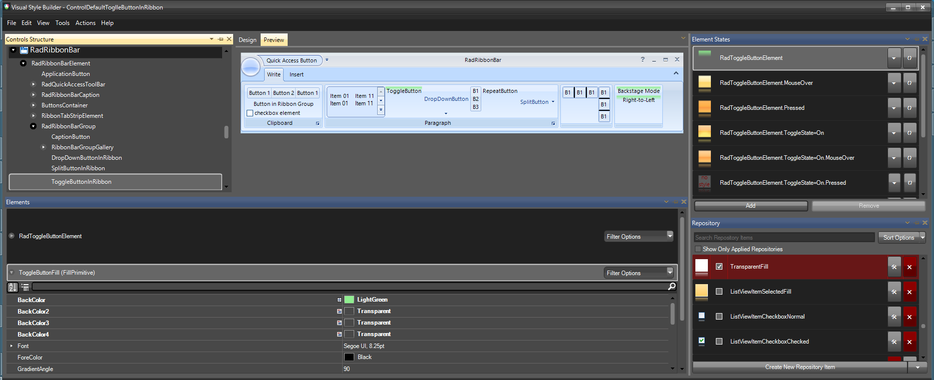This screenshot has height=380, width=934.
Task: Switch to the Design tab
Action: pyautogui.click(x=248, y=40)
